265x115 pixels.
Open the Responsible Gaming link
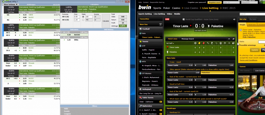pyautogui.click(x=157, y=2)
